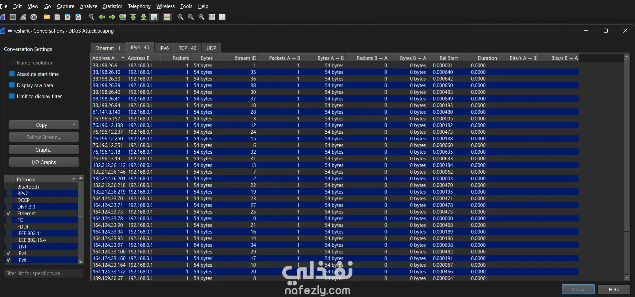The image size is (635, 297).
Task: Select the 132.212.36.201 conversation row
Action: click(x=335, y=178)
